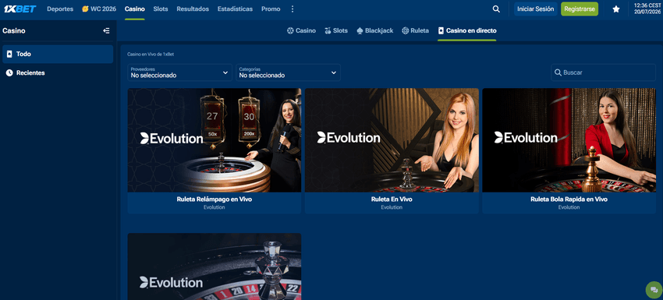Click the card icon beside Todo
Viewport: 663px width, 300px height.
coord(9,54)
